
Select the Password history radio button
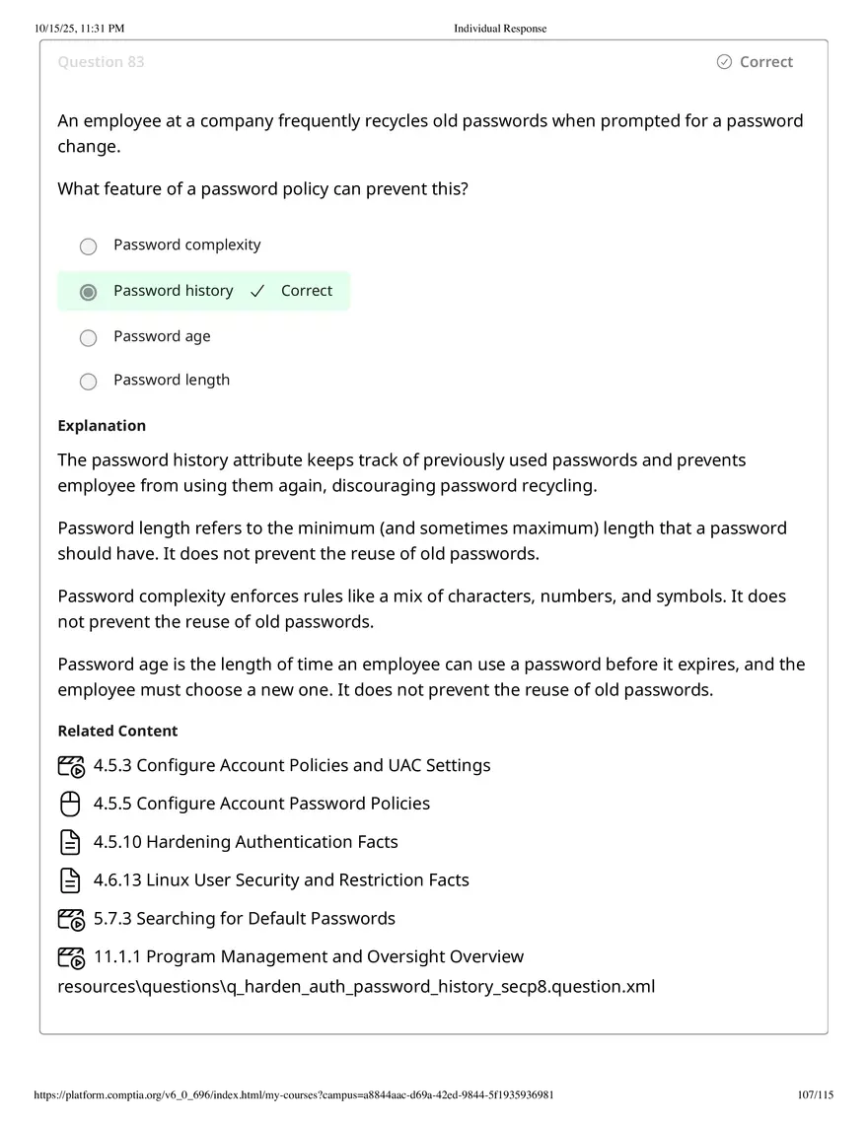(88, 291)
